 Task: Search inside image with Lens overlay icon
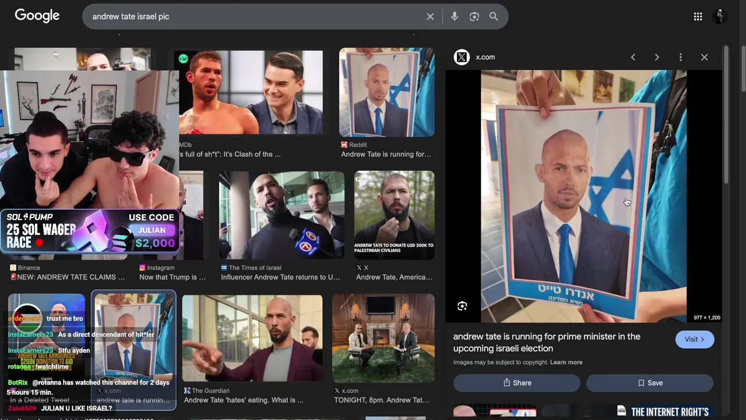pyautogui.click(x=462, y=306)
